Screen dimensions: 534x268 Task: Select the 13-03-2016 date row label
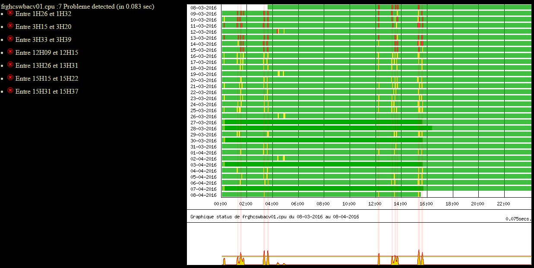click(204, 38)
